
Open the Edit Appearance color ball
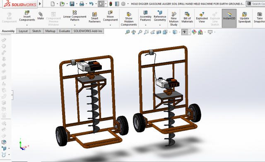(194, 32)
